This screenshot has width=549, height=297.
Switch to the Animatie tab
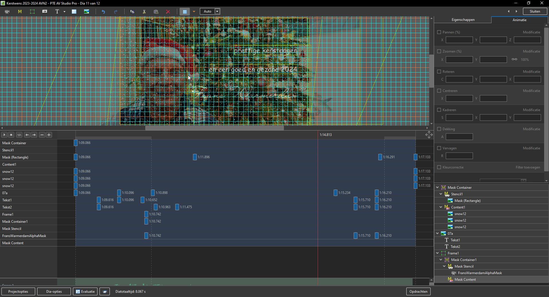point(519,20)
